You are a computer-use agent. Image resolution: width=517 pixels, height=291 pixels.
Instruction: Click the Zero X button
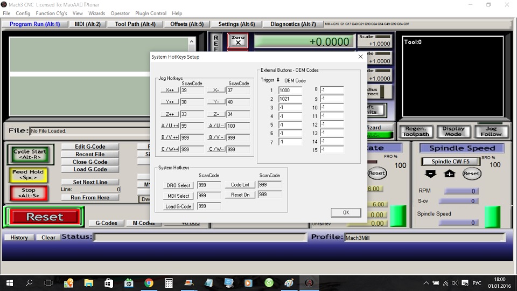[x=237, y=40]
